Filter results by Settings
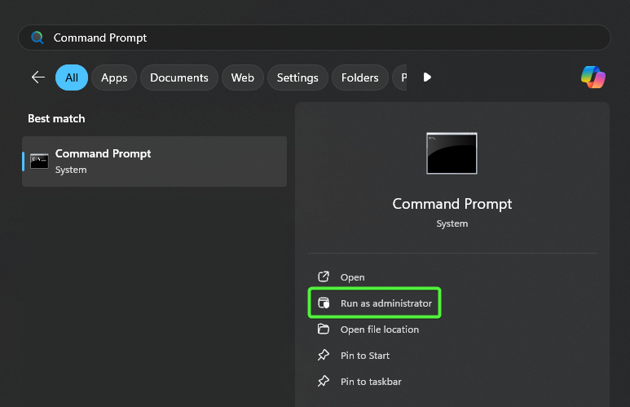This screenshot has width=630, height=407. [x=297, y=77]
